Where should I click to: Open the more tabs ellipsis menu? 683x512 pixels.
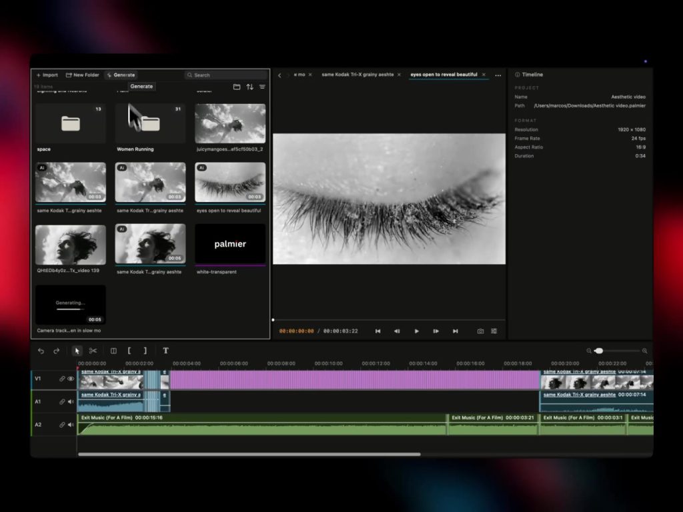coord(498,75)
